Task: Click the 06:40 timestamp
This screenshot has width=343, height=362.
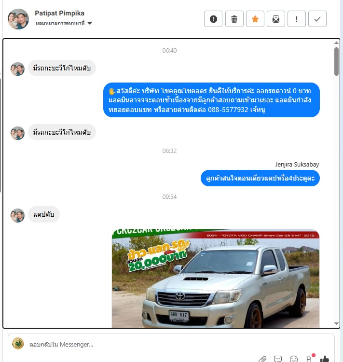Action: click(x=169, y=50)
